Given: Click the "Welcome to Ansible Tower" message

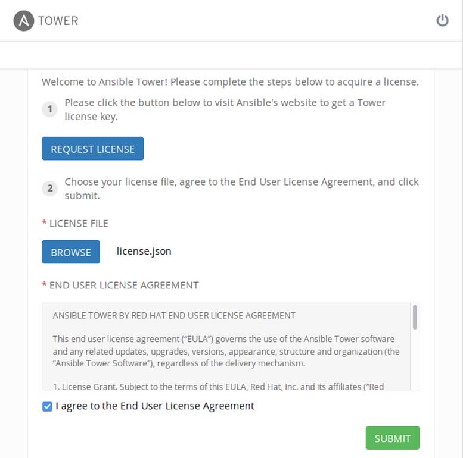Looking at the screenshot, I should 230,82.
